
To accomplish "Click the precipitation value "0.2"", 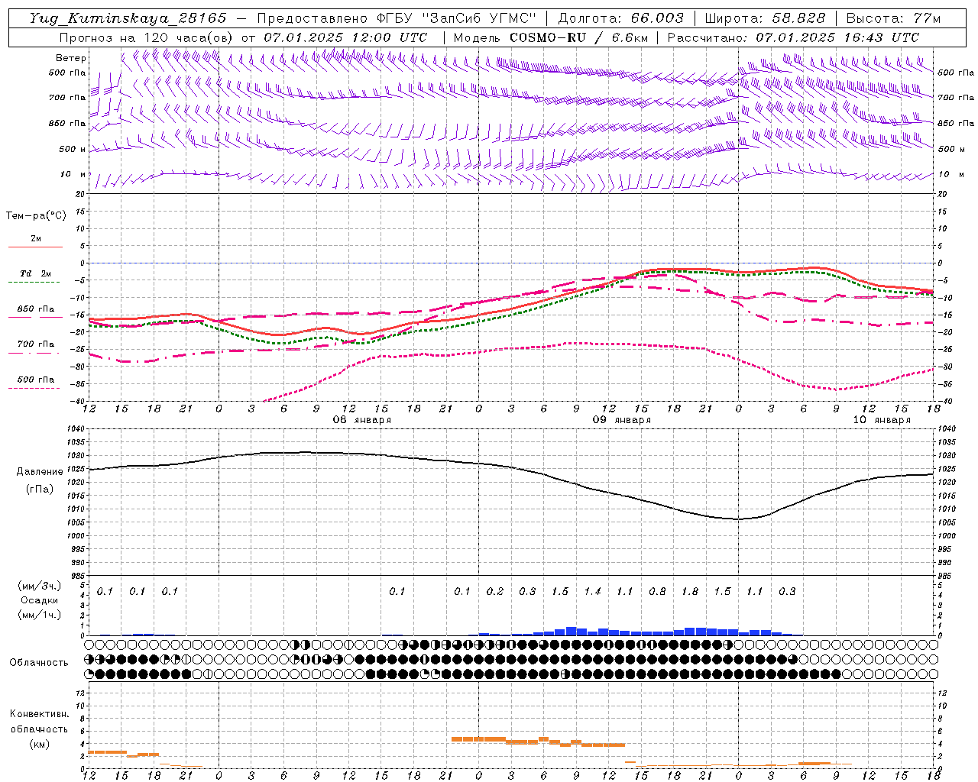I will pyautogui.click(x=495, y=592).
